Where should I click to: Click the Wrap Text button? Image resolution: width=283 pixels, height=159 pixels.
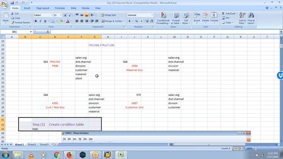tap(108, 15)
